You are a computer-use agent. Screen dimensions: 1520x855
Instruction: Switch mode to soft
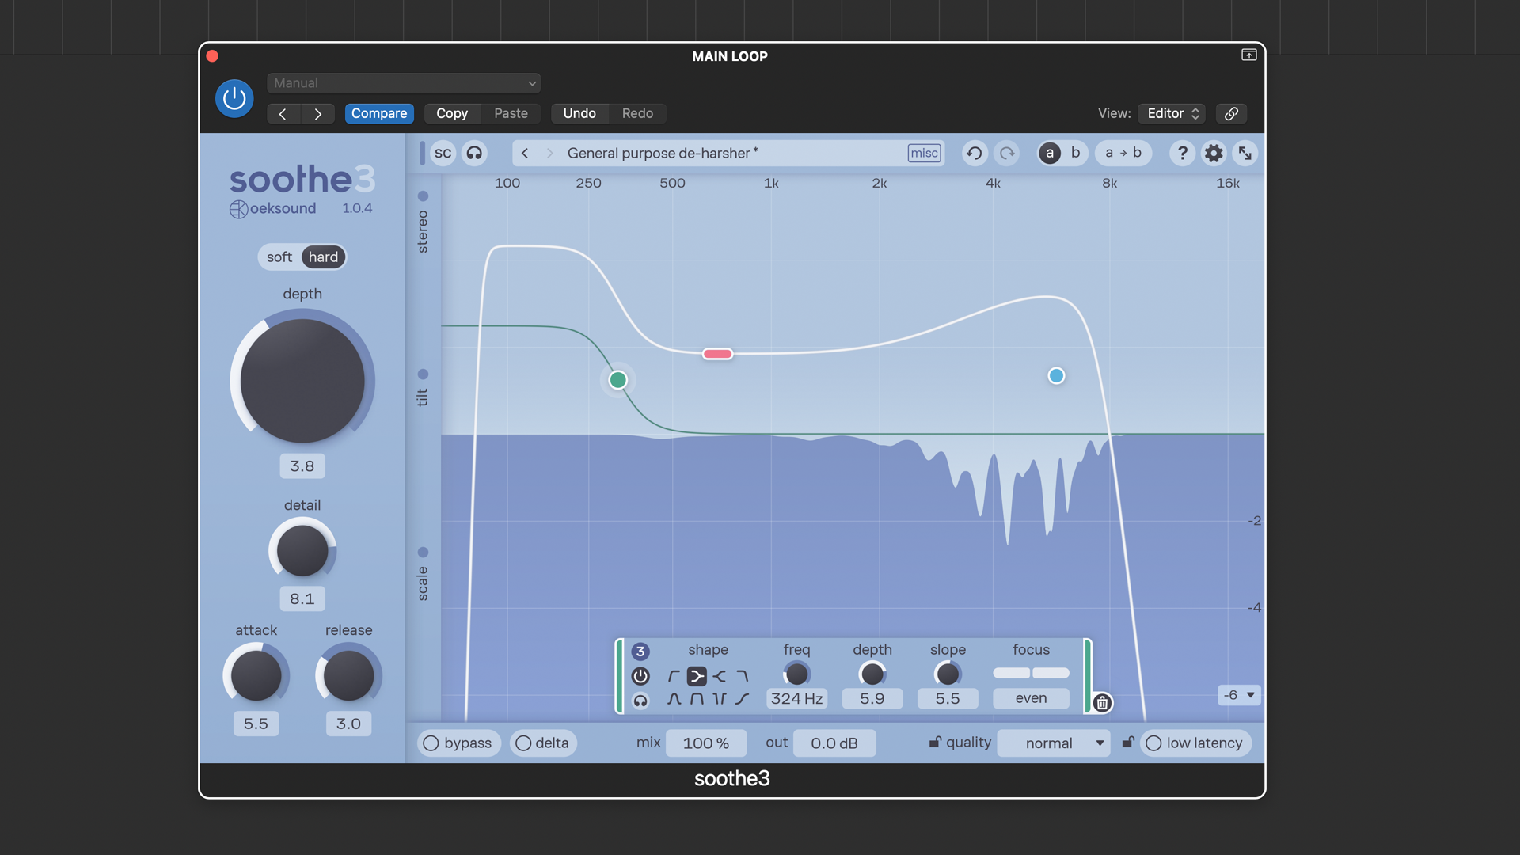coord(279,257)
